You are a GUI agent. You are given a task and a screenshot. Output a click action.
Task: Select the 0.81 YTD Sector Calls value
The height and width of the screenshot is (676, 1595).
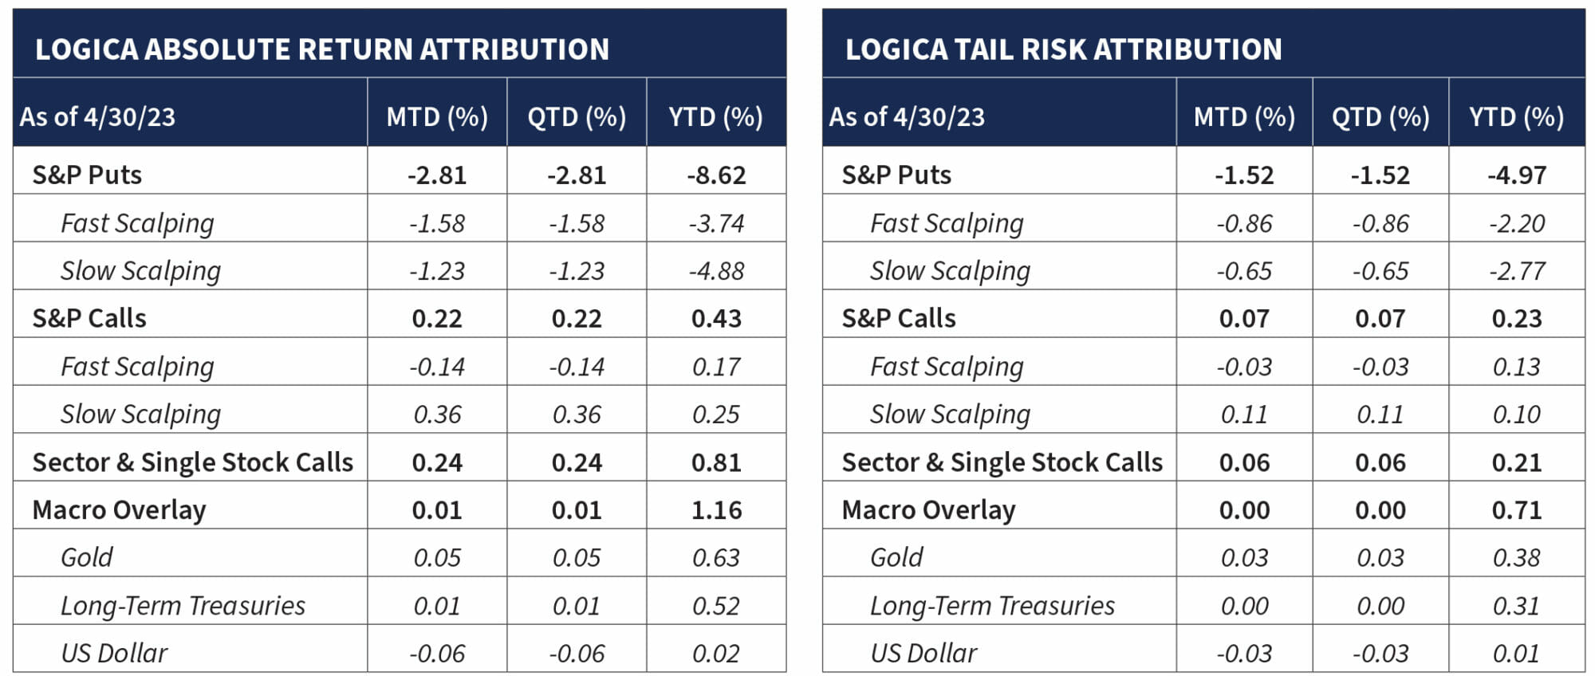click(716, 462)
